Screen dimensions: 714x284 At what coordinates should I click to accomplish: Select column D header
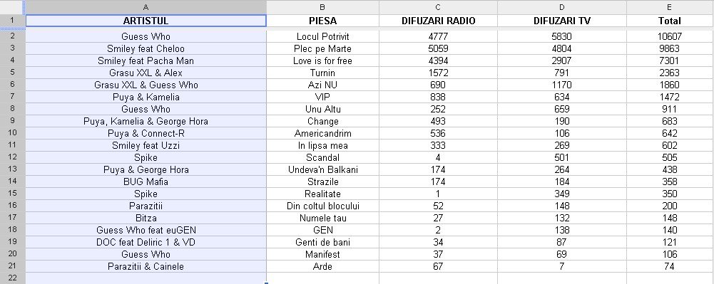point(562,7)
